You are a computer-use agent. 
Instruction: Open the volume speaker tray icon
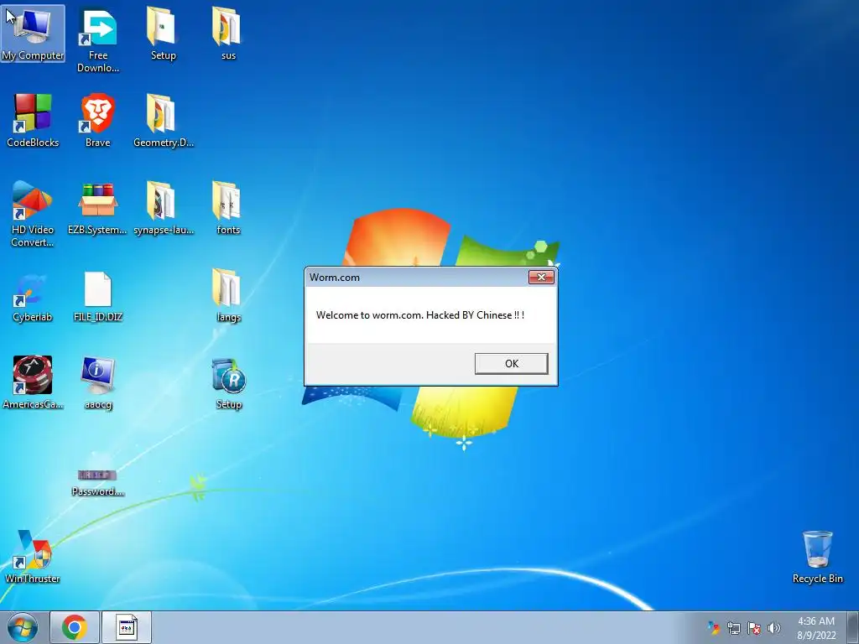click(774, 628)
